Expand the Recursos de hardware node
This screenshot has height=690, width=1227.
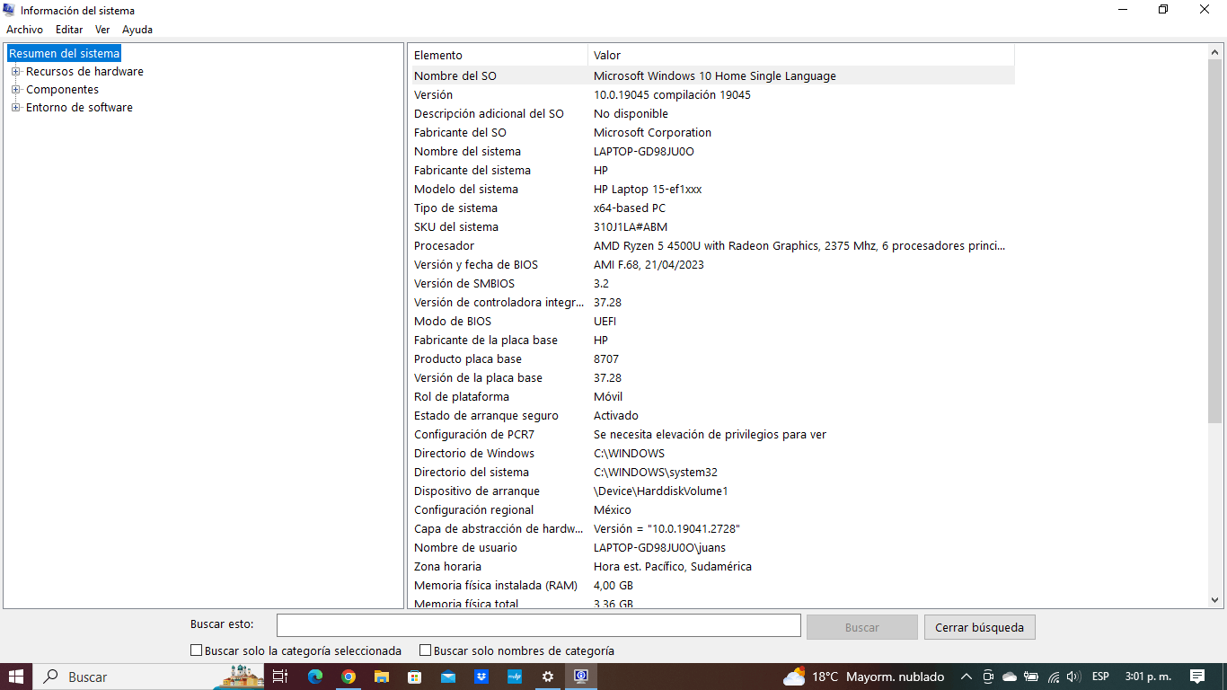click(15, 72)
